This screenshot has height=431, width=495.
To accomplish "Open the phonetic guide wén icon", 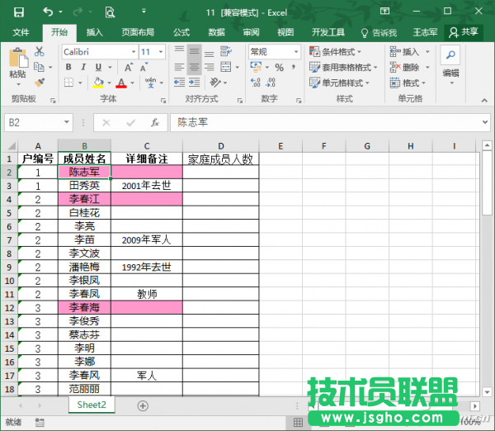I will click(x=150, y=83).
